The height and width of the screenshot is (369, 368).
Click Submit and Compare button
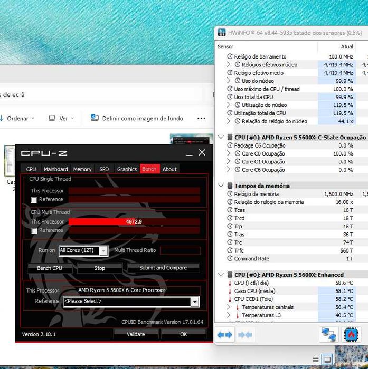click(x=163, y=268)
